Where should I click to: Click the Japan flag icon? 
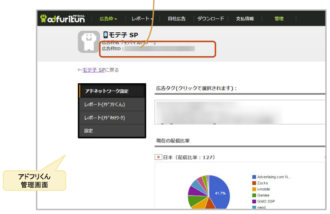158,157
